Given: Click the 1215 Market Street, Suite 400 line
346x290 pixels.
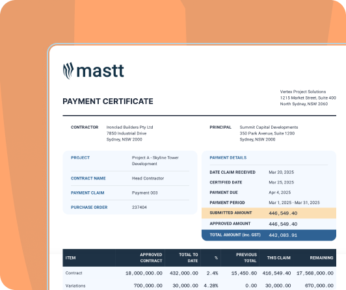Looking at the screenshot, I should pyautogui.click(x=308, y=98).
